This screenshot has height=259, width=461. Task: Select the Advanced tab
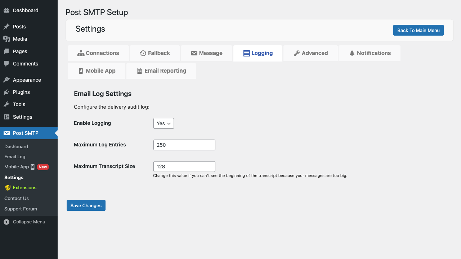pyautogui.click(x=311, y=53)
